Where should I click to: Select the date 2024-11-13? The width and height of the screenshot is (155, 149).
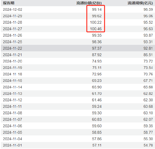pos(13,94)
